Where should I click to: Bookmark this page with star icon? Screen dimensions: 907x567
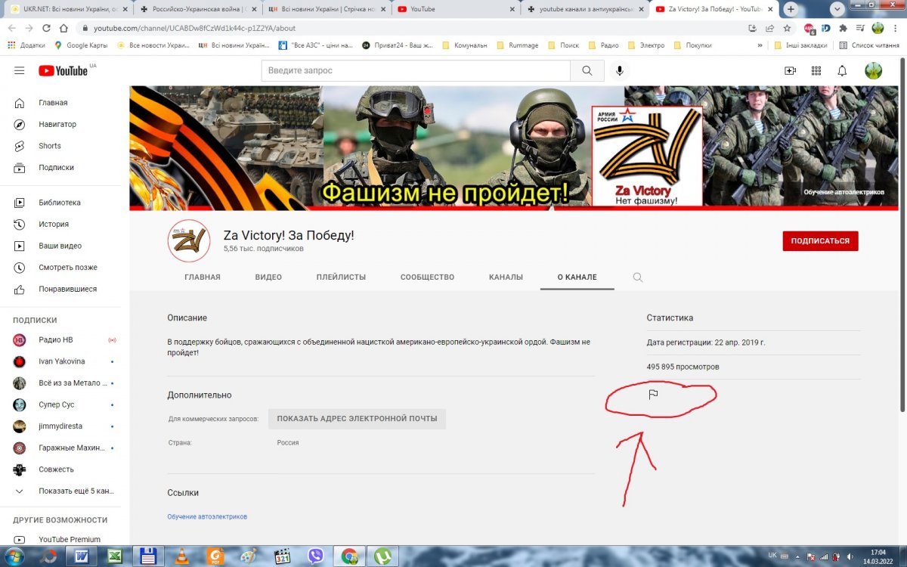(787, 28)
